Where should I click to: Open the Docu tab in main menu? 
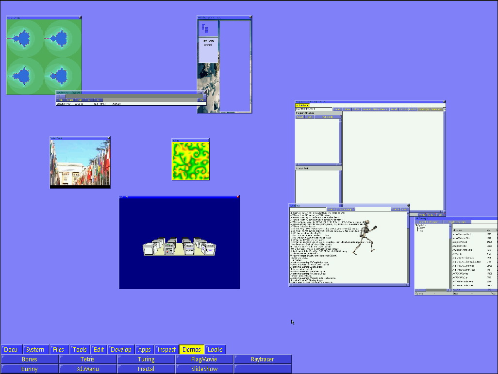11,350
